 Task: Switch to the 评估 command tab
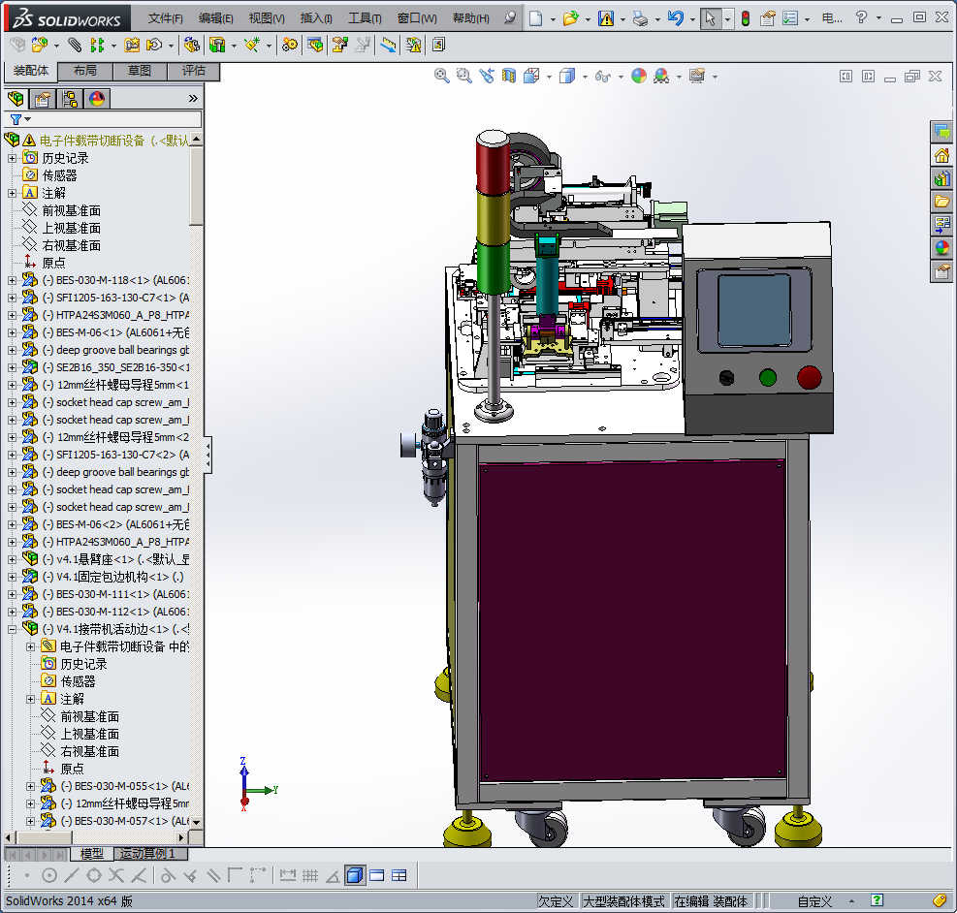[x=194, y=72]
